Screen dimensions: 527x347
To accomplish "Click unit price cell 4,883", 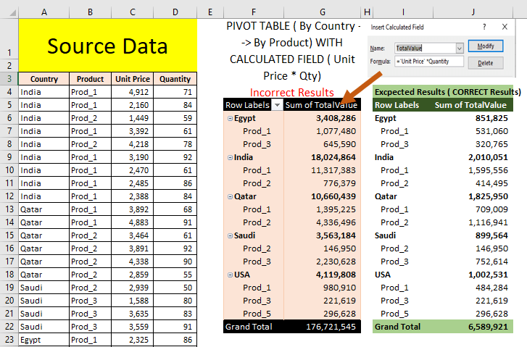I will click(x=133, y=222).
